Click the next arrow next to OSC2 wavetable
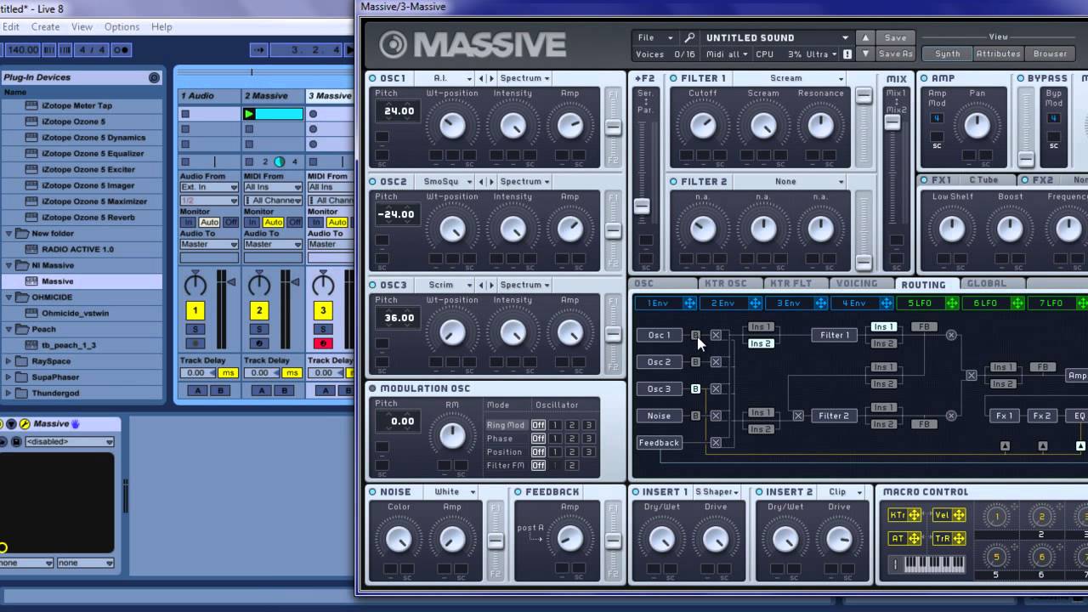Screen dimensions: 1088x612 click(x=491, y=182)
